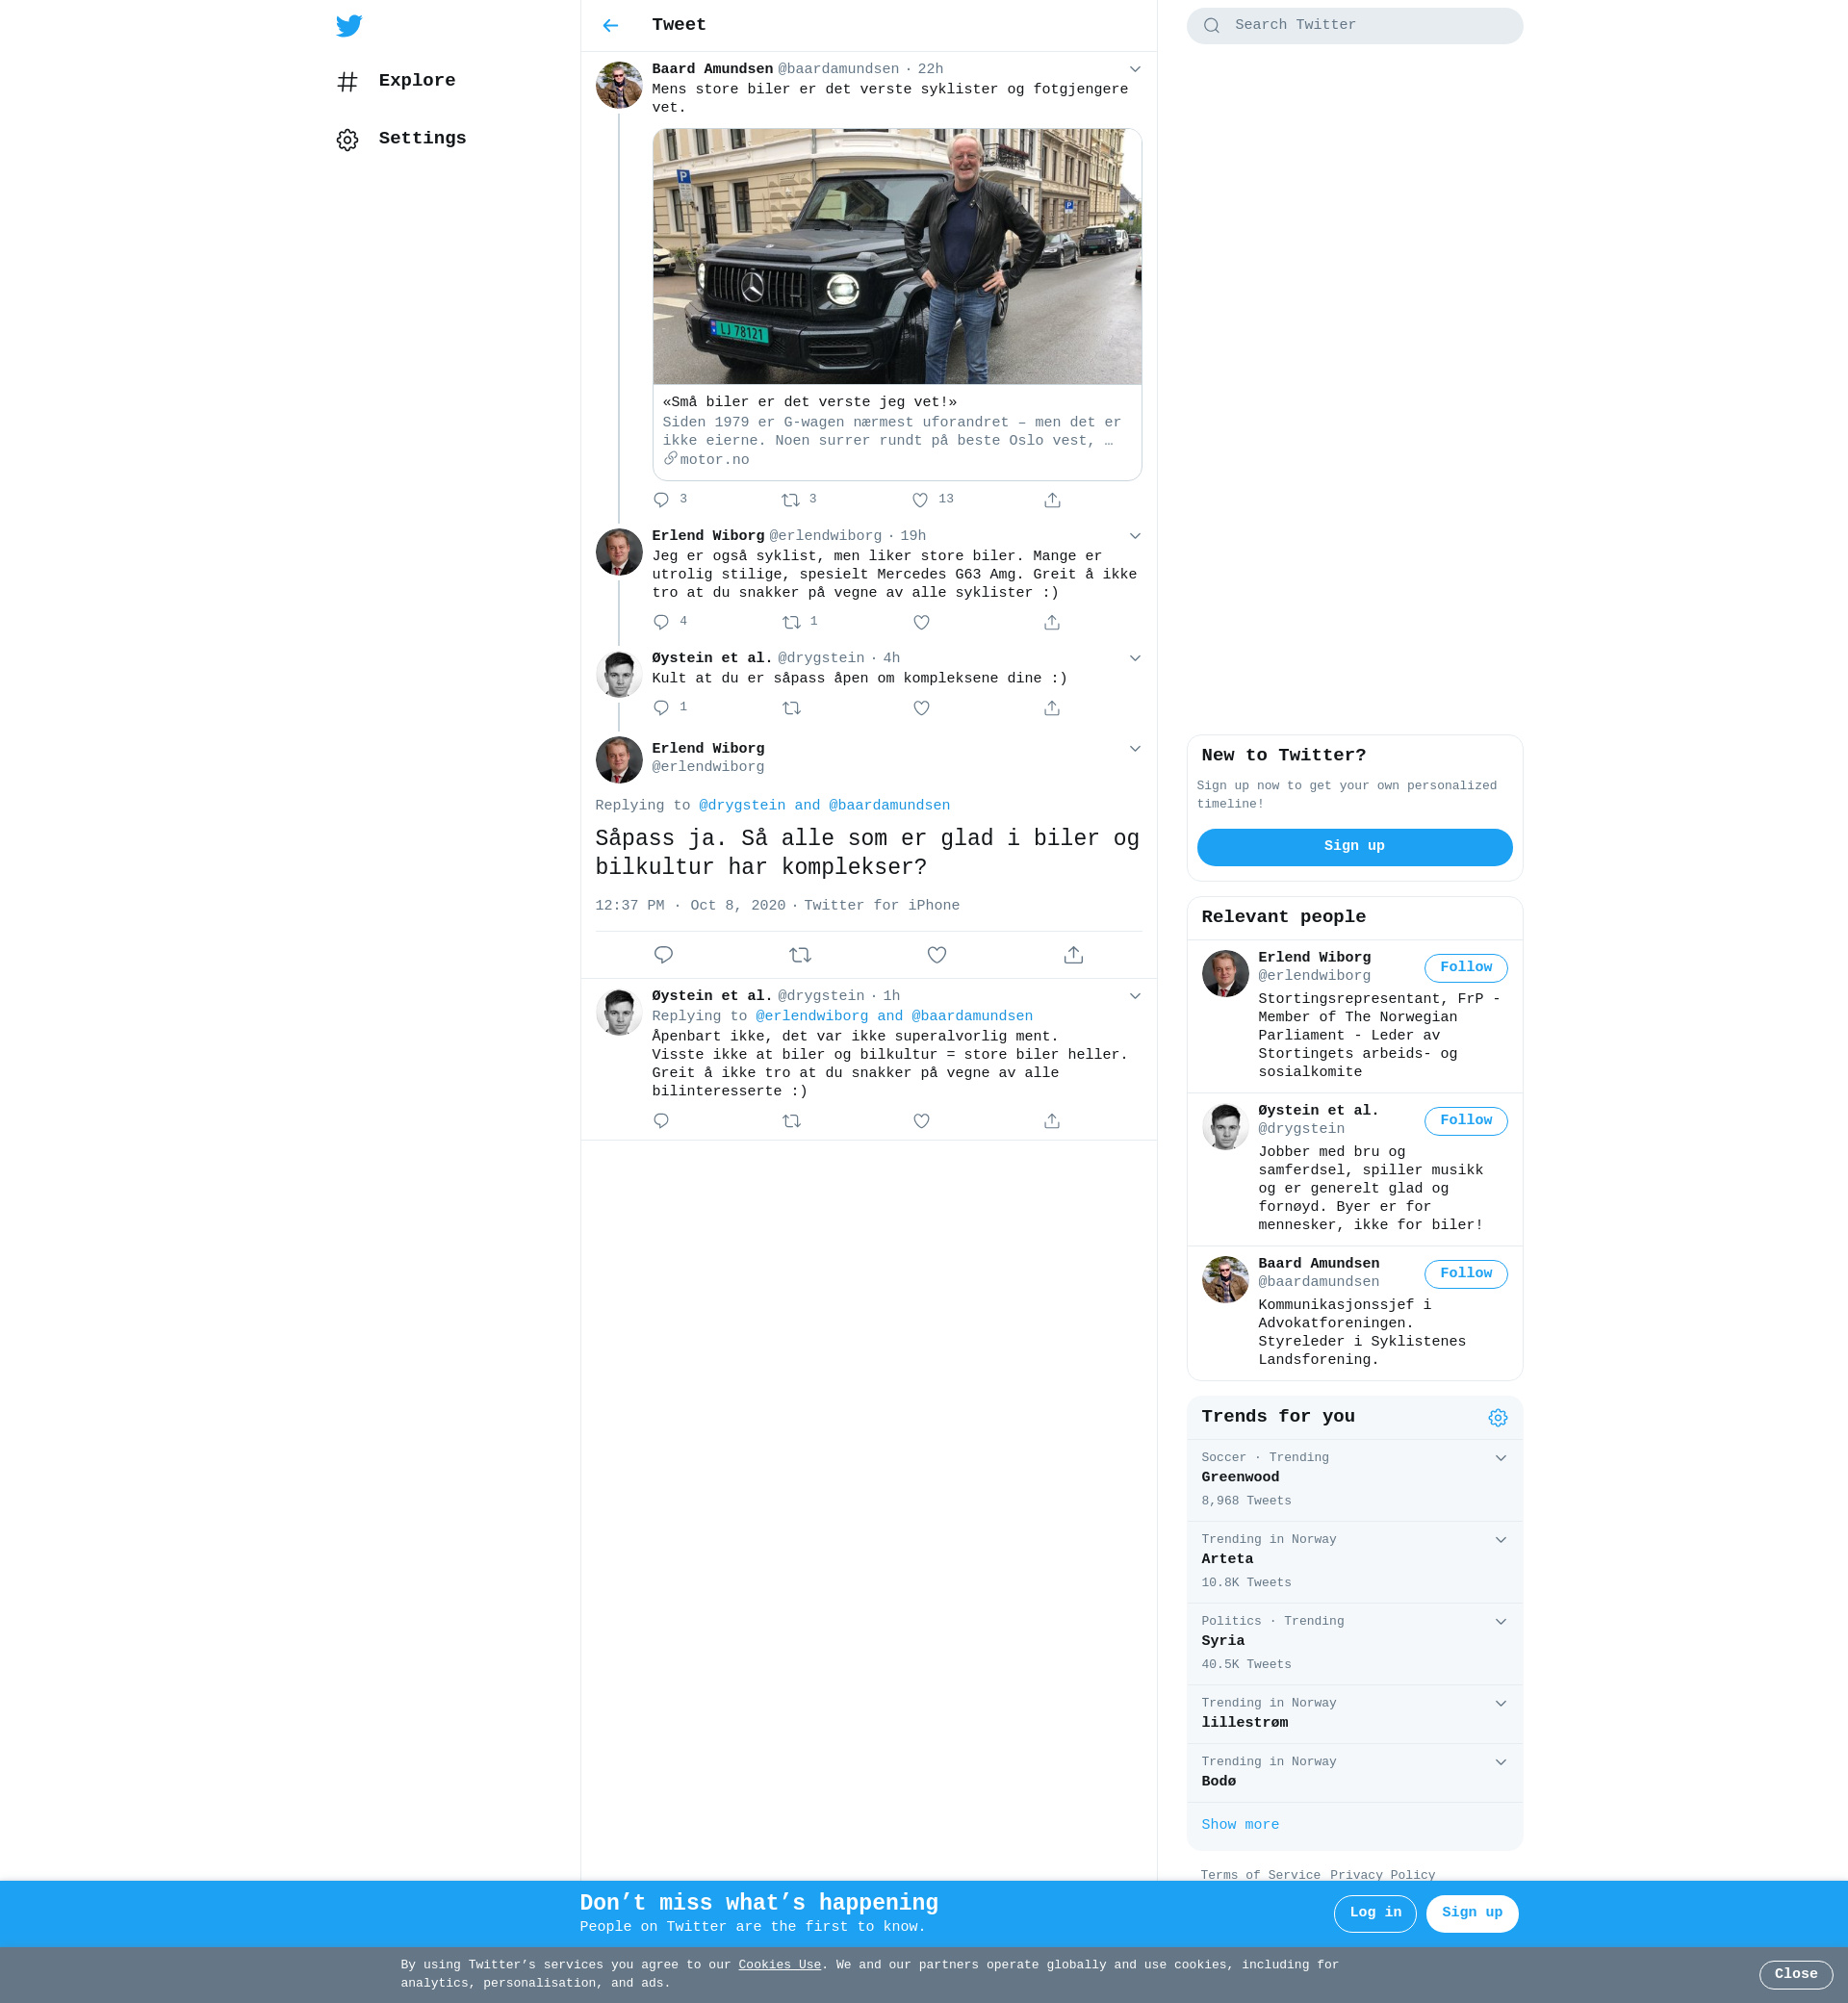Image resolution: width=1848 pixels, height=2003 pixels.
Task: Expand options for Bodø trend
Action: pos(1500,1762)
